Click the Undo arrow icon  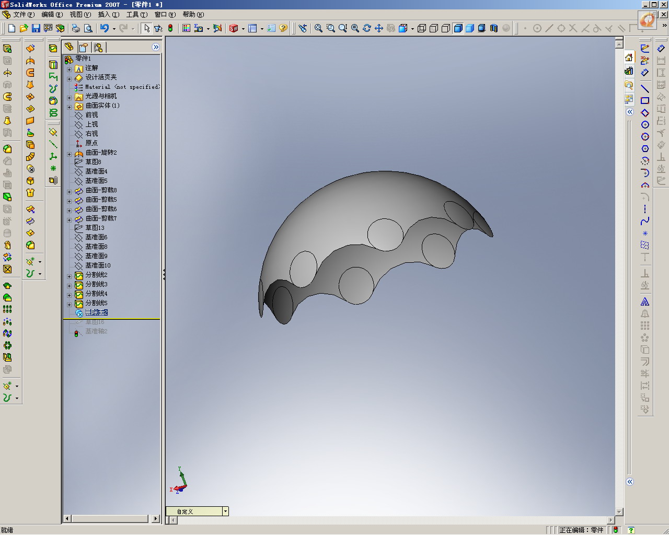click(x=105, y=28)
